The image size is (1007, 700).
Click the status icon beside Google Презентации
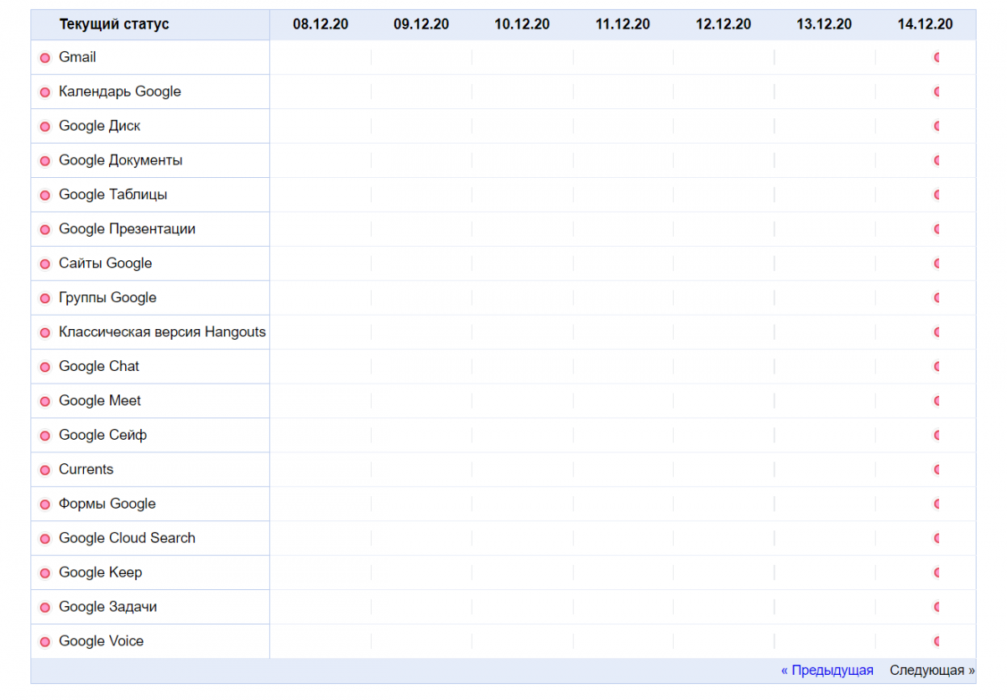click(x=45, y=230)
